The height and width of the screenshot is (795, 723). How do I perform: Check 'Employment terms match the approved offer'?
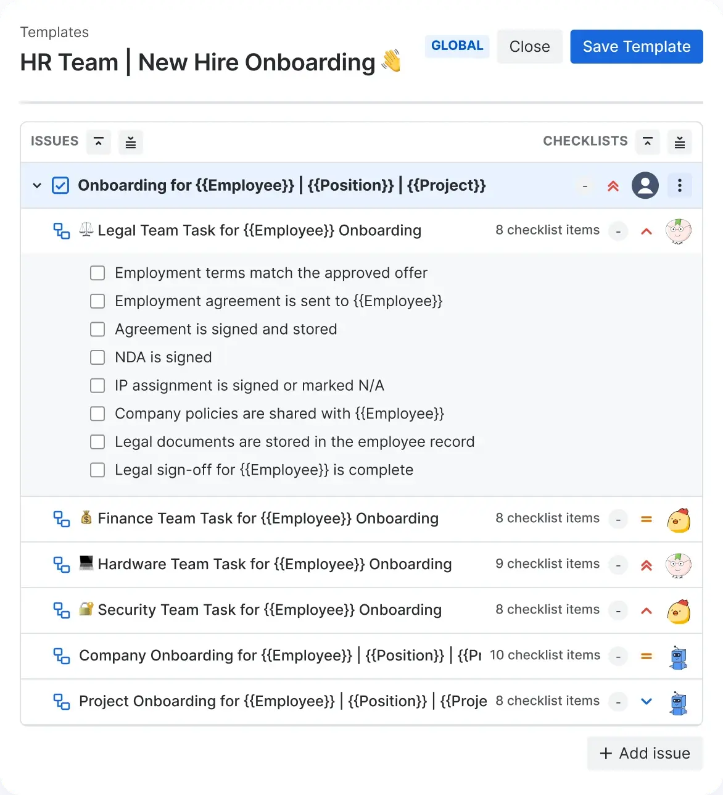tap(97, 273)
